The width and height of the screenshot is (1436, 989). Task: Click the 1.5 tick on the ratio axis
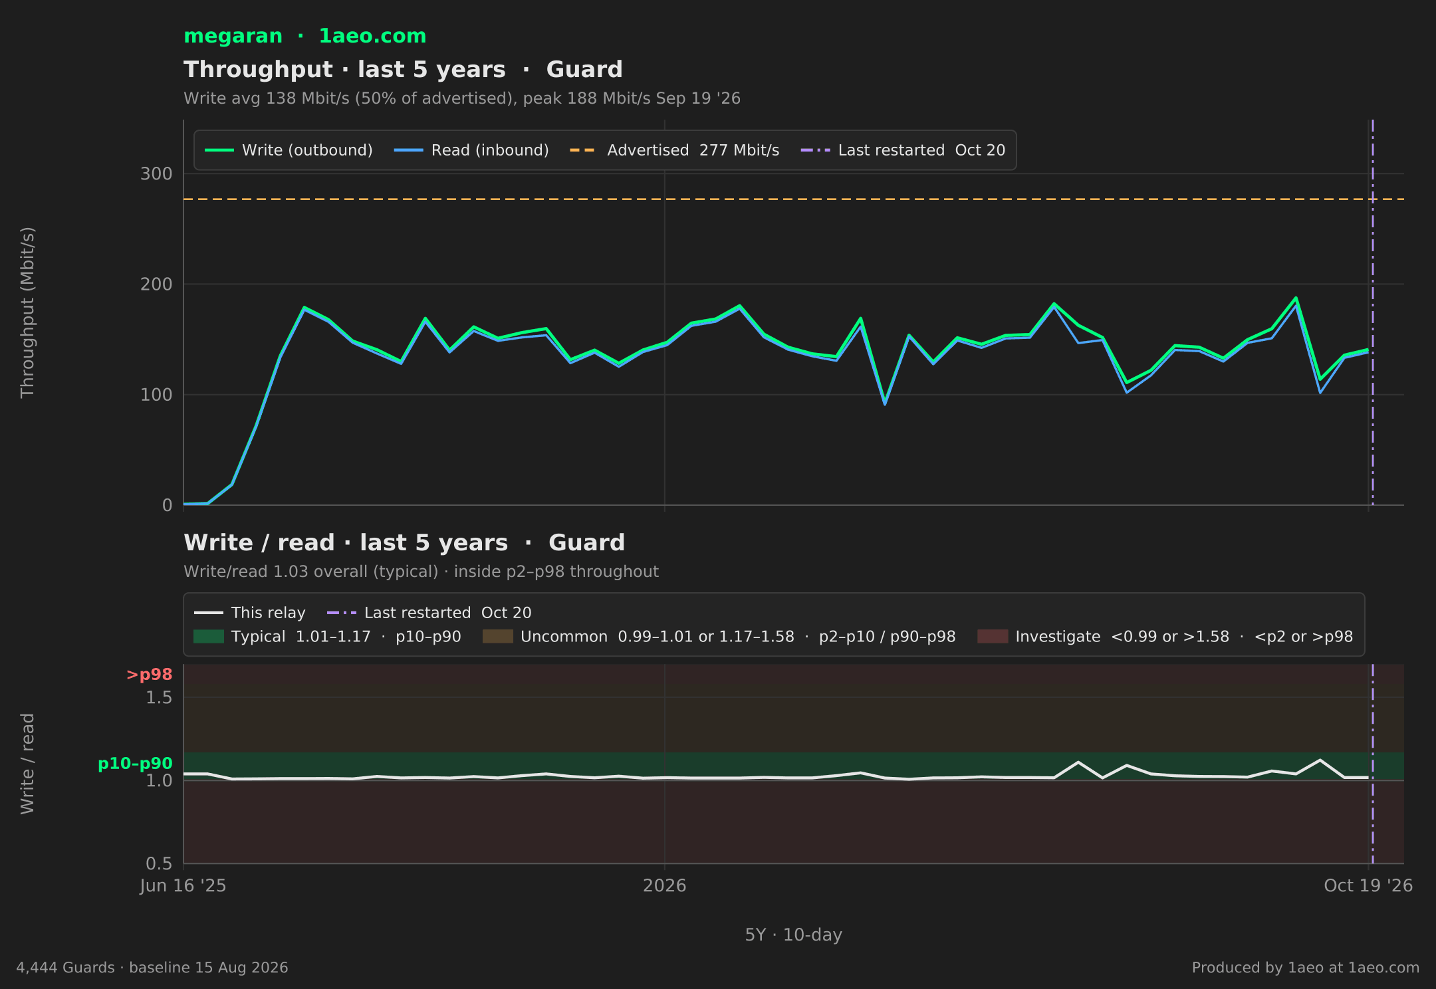[x=159, y=698]
